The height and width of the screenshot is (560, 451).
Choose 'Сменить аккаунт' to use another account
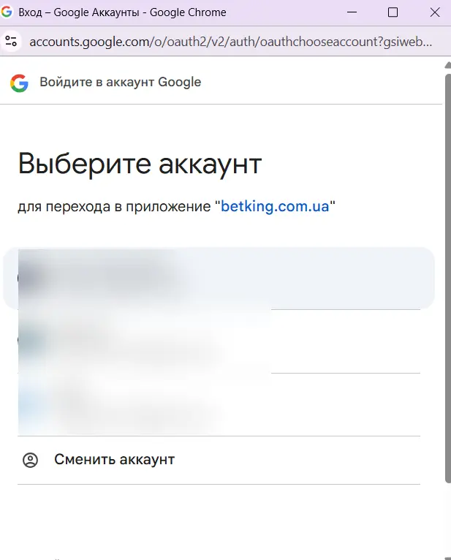(x=219, y=460)
